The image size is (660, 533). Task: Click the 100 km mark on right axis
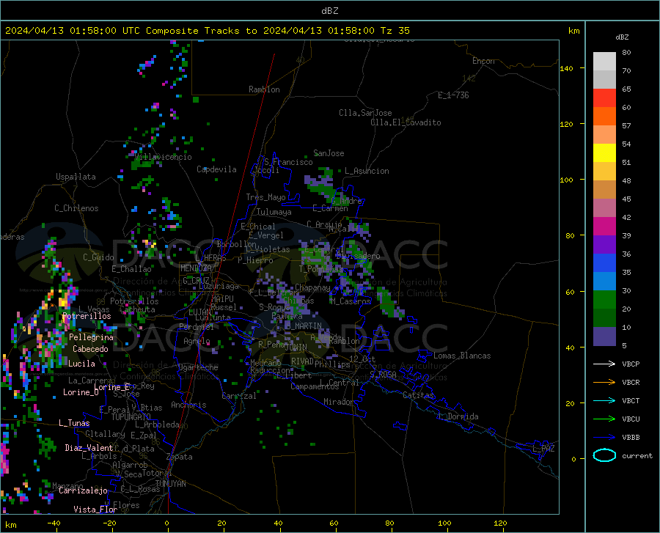click(x=566, y=180)
